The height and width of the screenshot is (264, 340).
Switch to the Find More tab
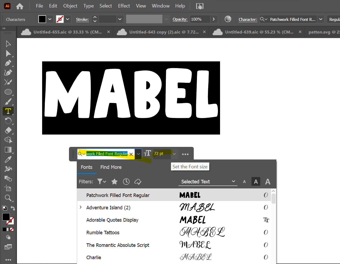click(111, 167)
